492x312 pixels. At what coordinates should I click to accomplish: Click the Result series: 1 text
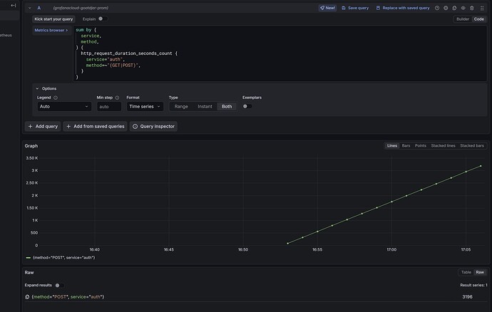pyautogui.click(x=473, y=286)
